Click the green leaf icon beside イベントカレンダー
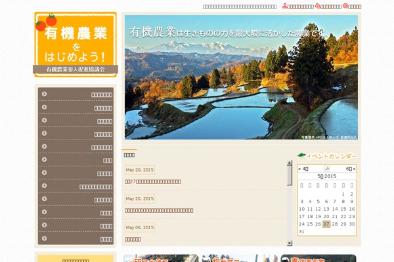 302,155
